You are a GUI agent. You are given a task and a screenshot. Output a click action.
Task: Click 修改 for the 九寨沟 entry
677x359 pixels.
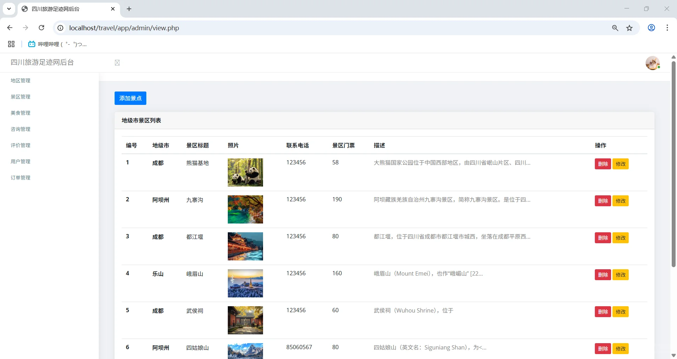[x=620, y=201]
